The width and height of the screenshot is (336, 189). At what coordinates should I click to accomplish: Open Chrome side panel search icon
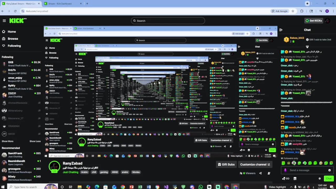(x=311, y=11)
